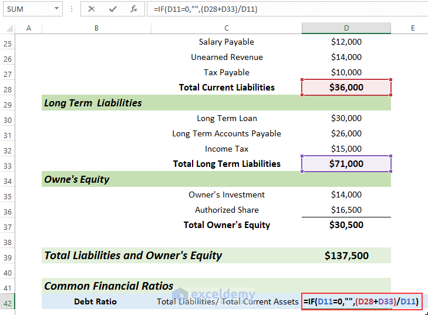The width and height of the screenshot is (428, 315).
Task: Select the Authorized Share cell
Action: (226, 210)
